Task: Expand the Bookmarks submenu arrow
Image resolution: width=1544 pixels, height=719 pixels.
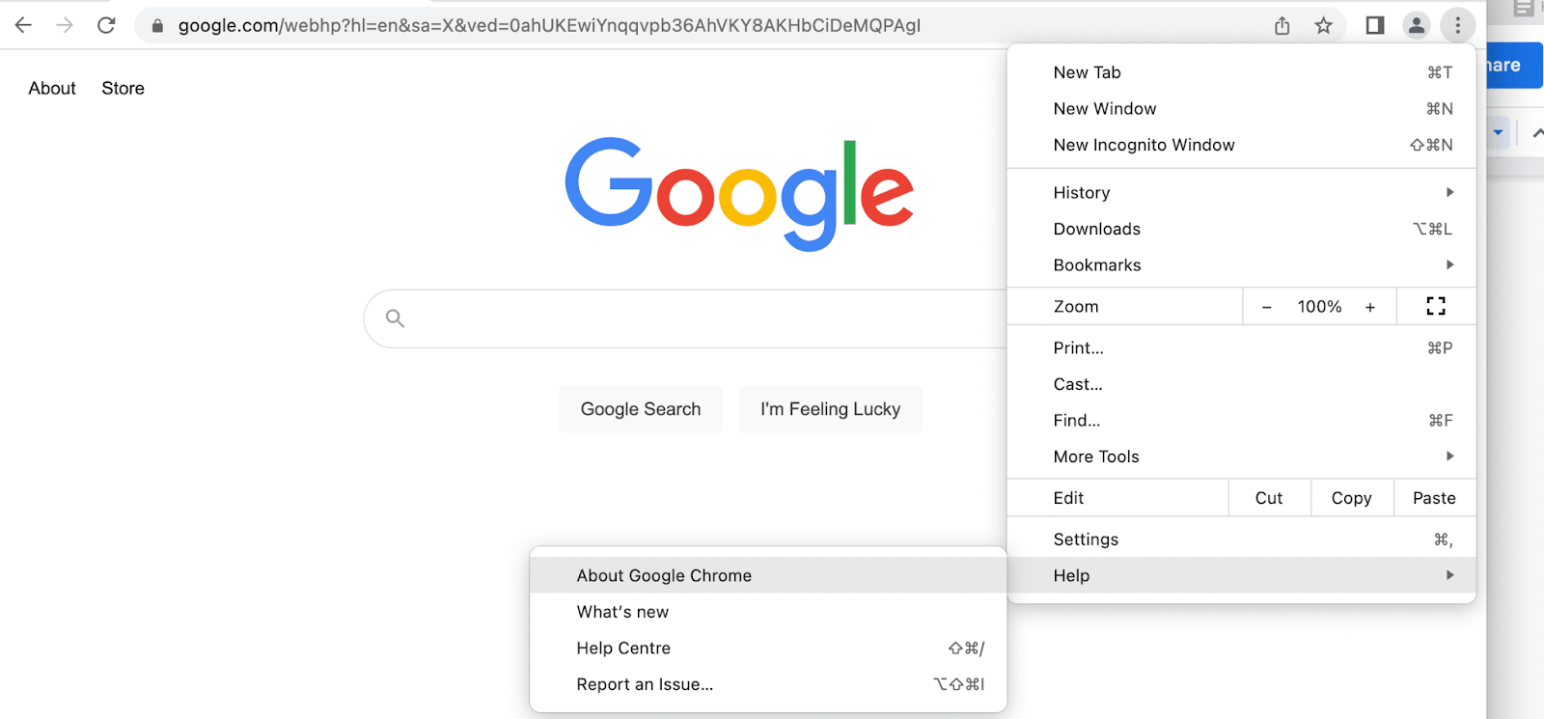Action: pyautogui.click(x=1449, y=264)
